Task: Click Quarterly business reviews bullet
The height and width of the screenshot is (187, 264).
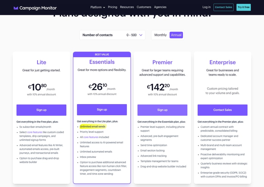Action: (224, 166)
